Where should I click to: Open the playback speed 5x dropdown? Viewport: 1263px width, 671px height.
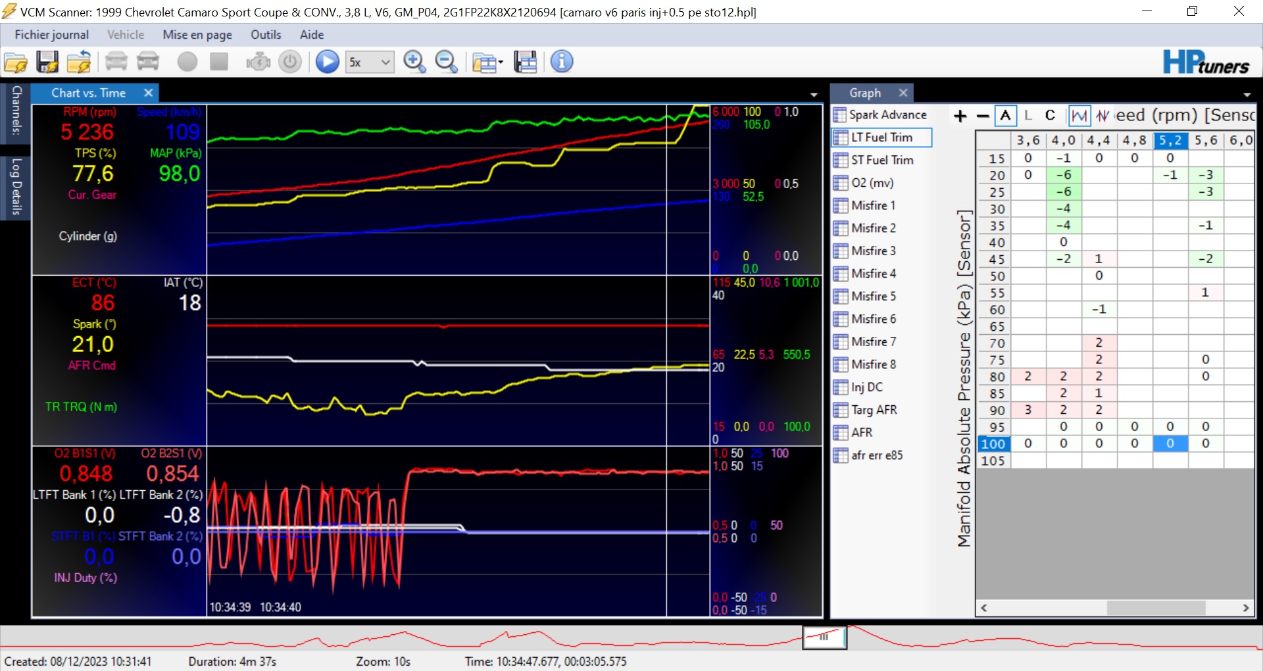pyautogui.click(x=385, y=62)
